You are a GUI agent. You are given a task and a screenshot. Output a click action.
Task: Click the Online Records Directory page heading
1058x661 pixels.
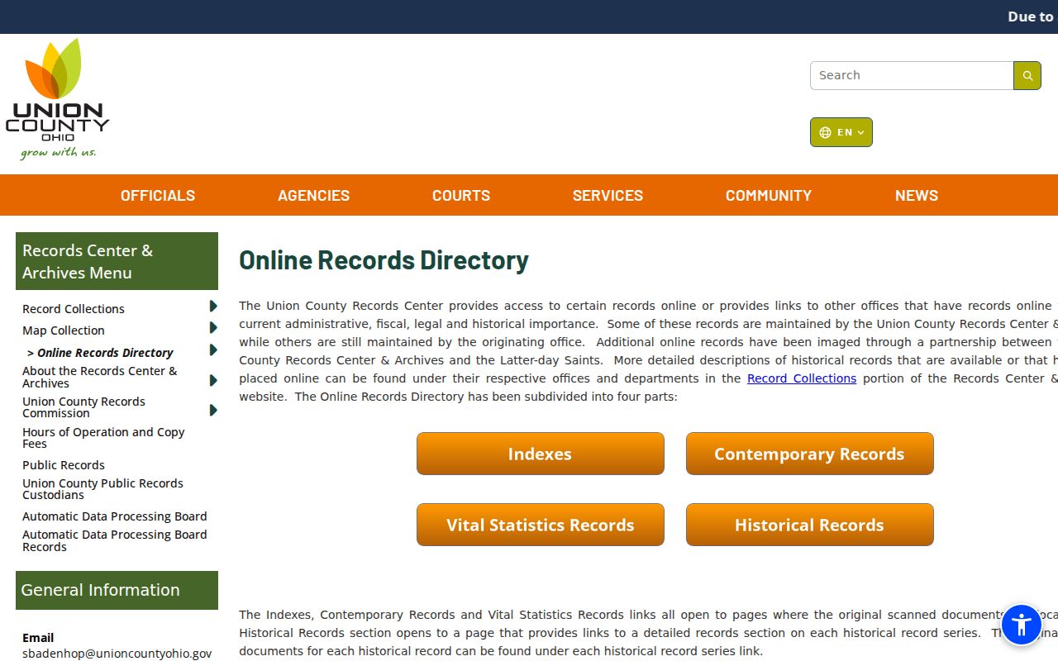[384, 260]
